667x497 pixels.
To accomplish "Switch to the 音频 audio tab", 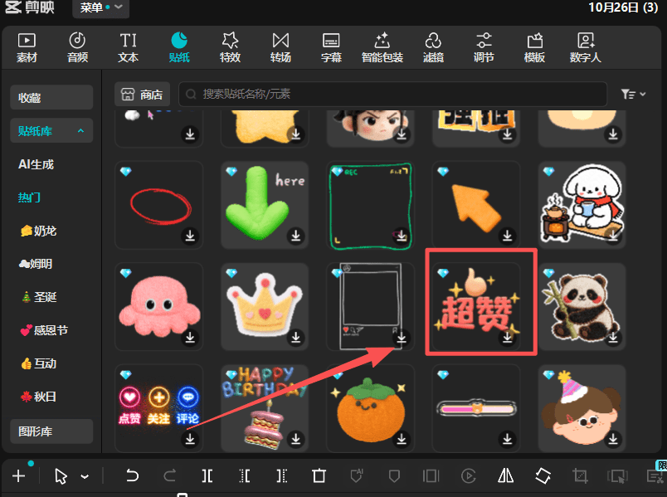I will [77, 47].
